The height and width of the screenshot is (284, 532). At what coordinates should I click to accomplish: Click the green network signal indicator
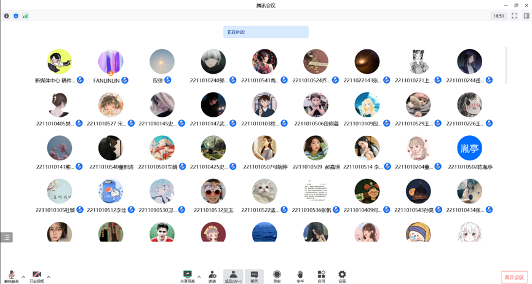coord(25,16)
